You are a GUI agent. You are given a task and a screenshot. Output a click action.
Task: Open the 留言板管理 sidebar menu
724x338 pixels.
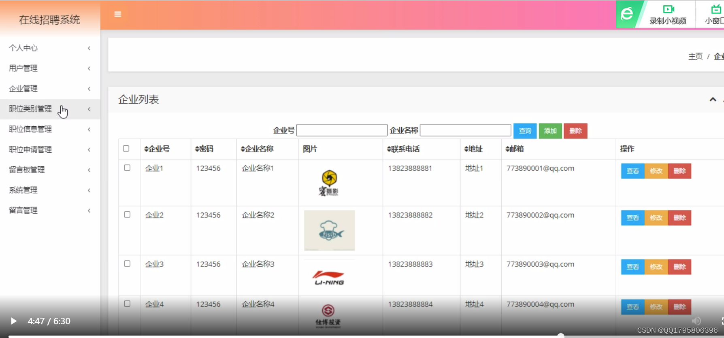50,170
